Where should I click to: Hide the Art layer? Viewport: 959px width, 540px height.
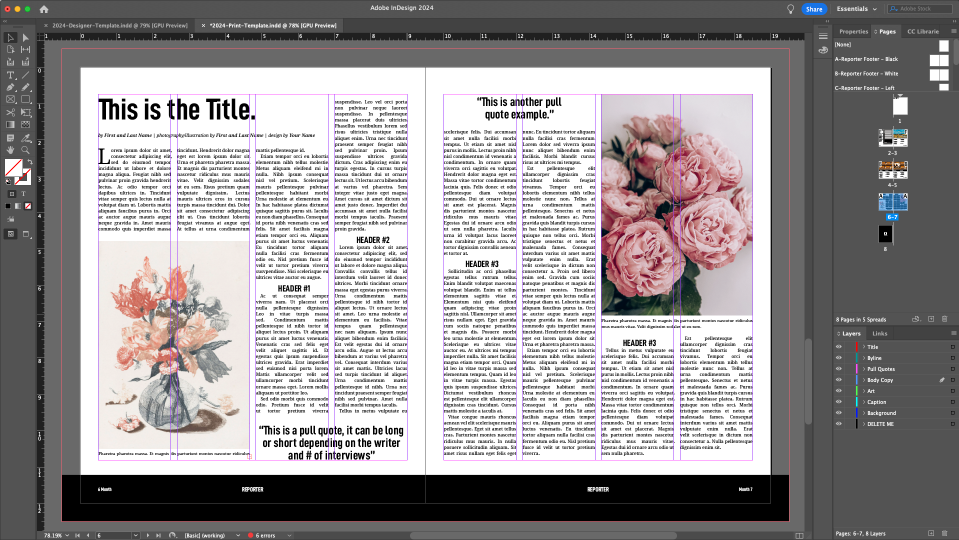(x=839, y=391)
